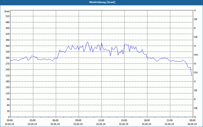Select compass label "N" on the 0 baseline
This screenshot has height=127, width=203.
(x=195, y=117)
